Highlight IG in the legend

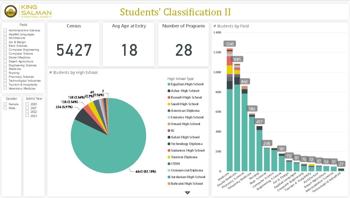pyautogui.click(x=171, y=130)
